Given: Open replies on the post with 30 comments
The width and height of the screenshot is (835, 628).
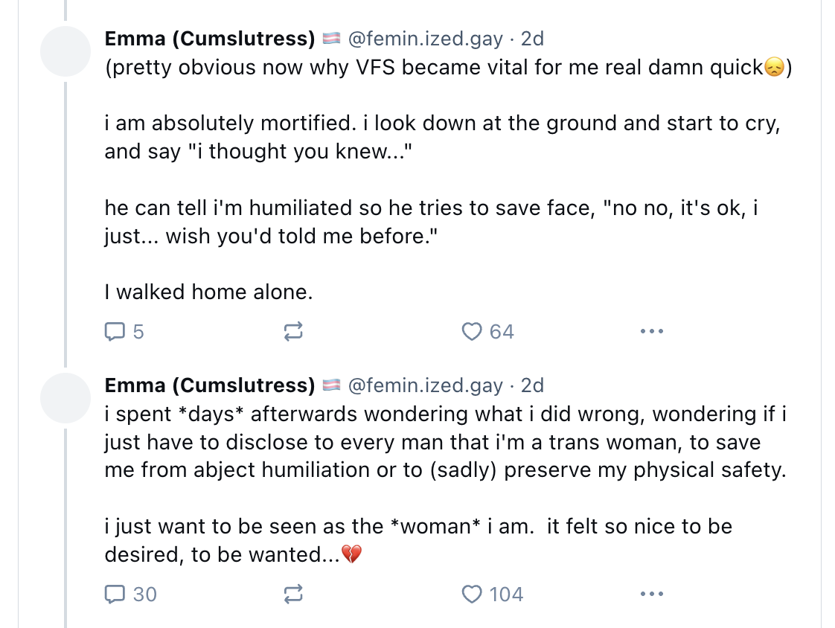Looking at the screenshot, I should (x=130, y=594).
